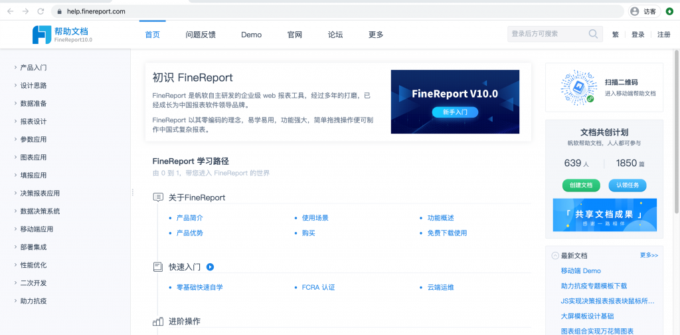The width and height of the screenshot is (680, 335).
Task: Click the guest profile avatar icon
Action: point(635,12)
